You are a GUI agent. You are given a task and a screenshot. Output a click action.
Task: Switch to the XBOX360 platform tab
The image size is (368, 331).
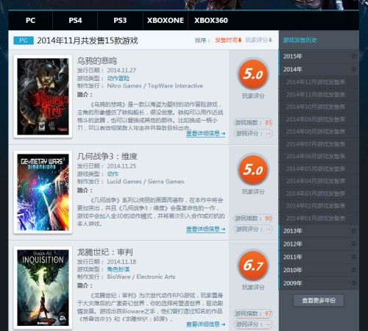pyautogui.click(x=211, y=21)
